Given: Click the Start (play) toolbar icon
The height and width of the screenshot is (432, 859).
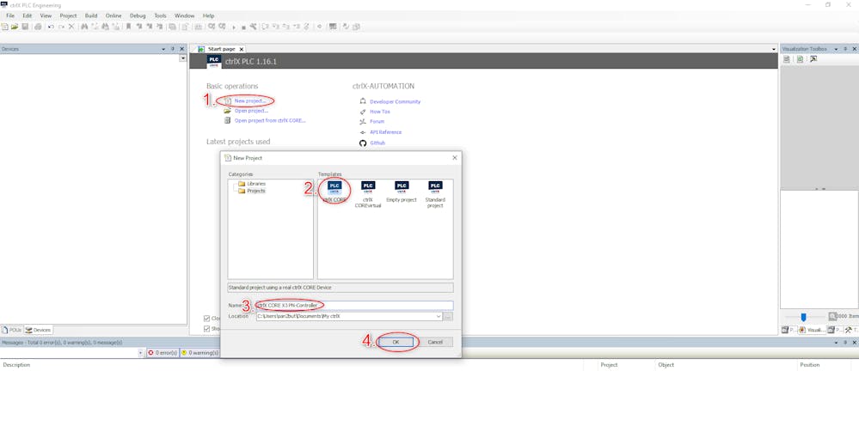Looking at the screenshot, I should tap(234, 27).
